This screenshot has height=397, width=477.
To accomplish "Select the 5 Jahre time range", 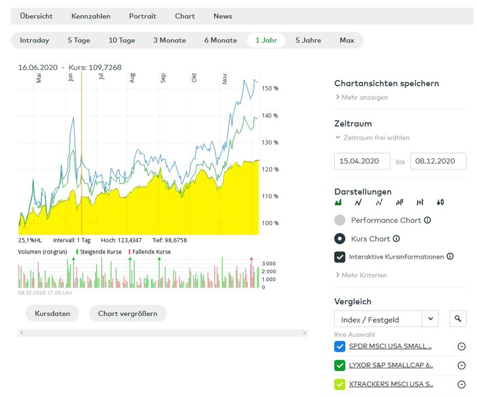I will [x=308, y=40].
